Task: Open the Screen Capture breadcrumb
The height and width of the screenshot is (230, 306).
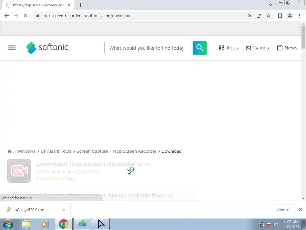Action: click(92, 151)
